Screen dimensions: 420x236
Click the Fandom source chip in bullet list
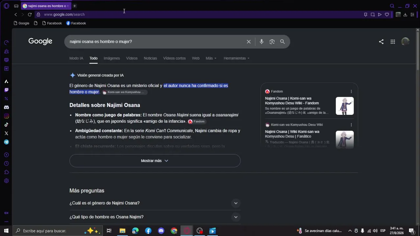(197, 122)
